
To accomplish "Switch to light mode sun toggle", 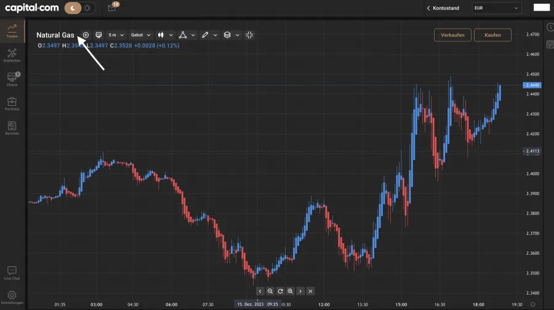I will click(x=87, y=8).
